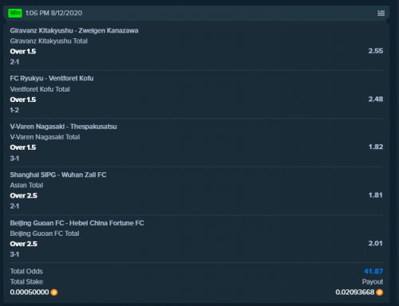Open Giravanz Kitakyushu - Zweigen Kanazawa match
399x306 pixels.
point(74,30)
